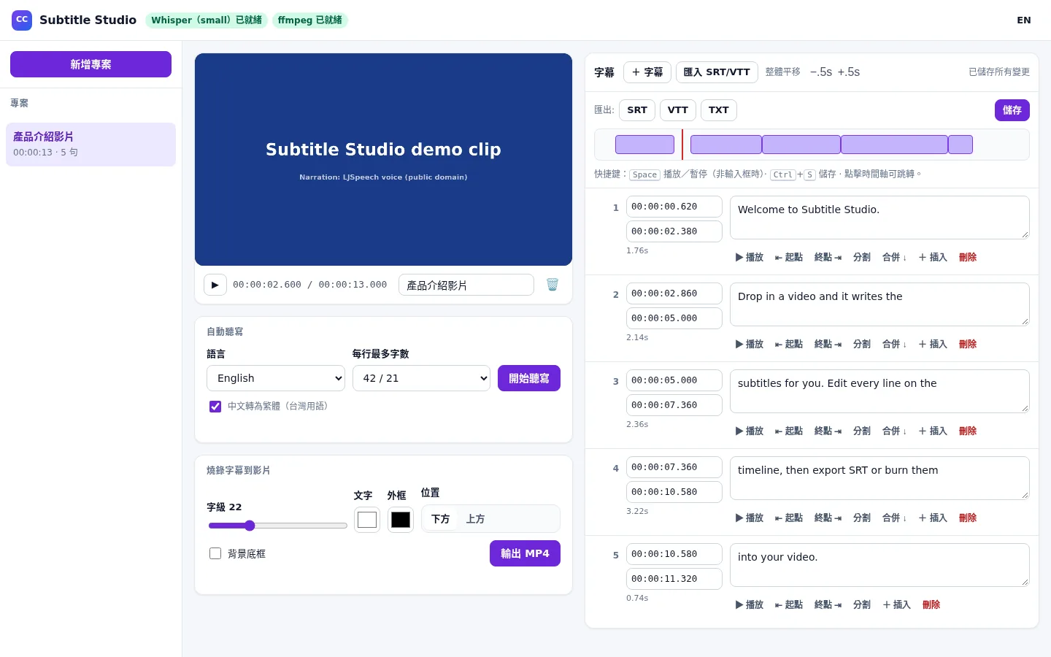This screenshot has height=657, width=1051.
Task: Split subtitle 4 with 分割
Action: tap(862, 518)
